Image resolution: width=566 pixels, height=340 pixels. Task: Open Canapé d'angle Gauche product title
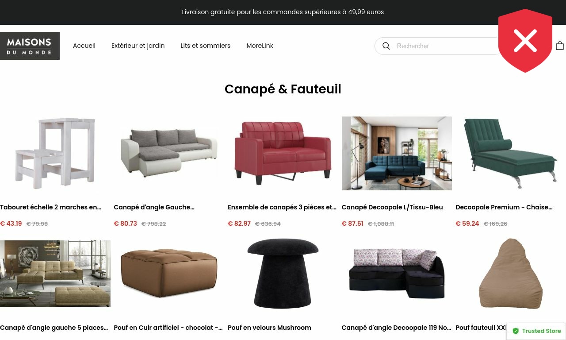click(x=154, y=207)
